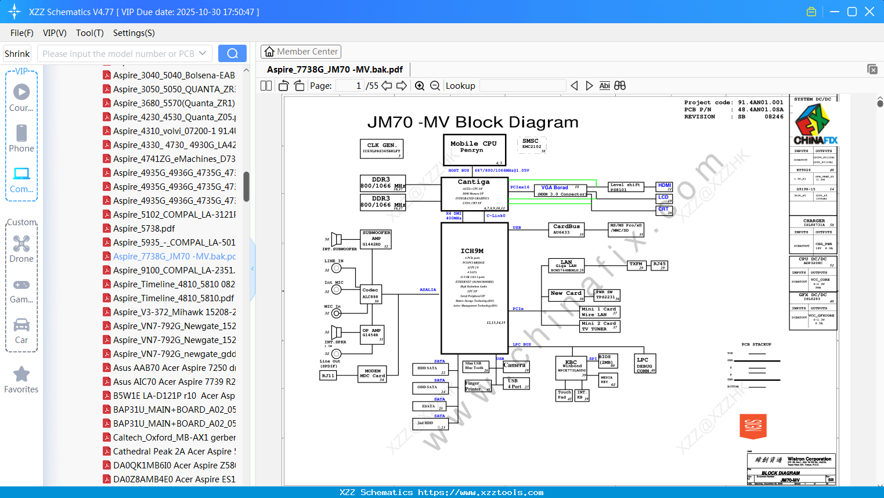
Task: Open Aspire_4230_4530_Quanta_Z05 file
Action: (174, 117)
